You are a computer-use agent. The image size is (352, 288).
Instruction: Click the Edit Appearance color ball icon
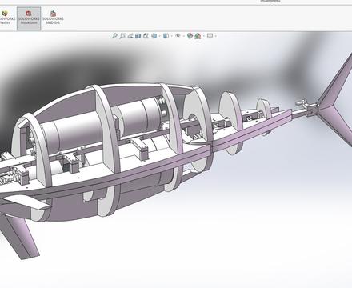click(x=190, y=36)
